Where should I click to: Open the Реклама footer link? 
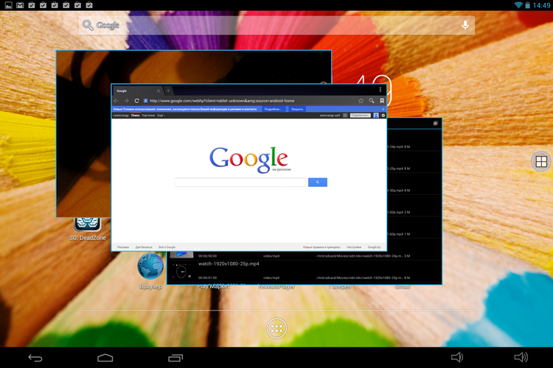coord(123,247)
